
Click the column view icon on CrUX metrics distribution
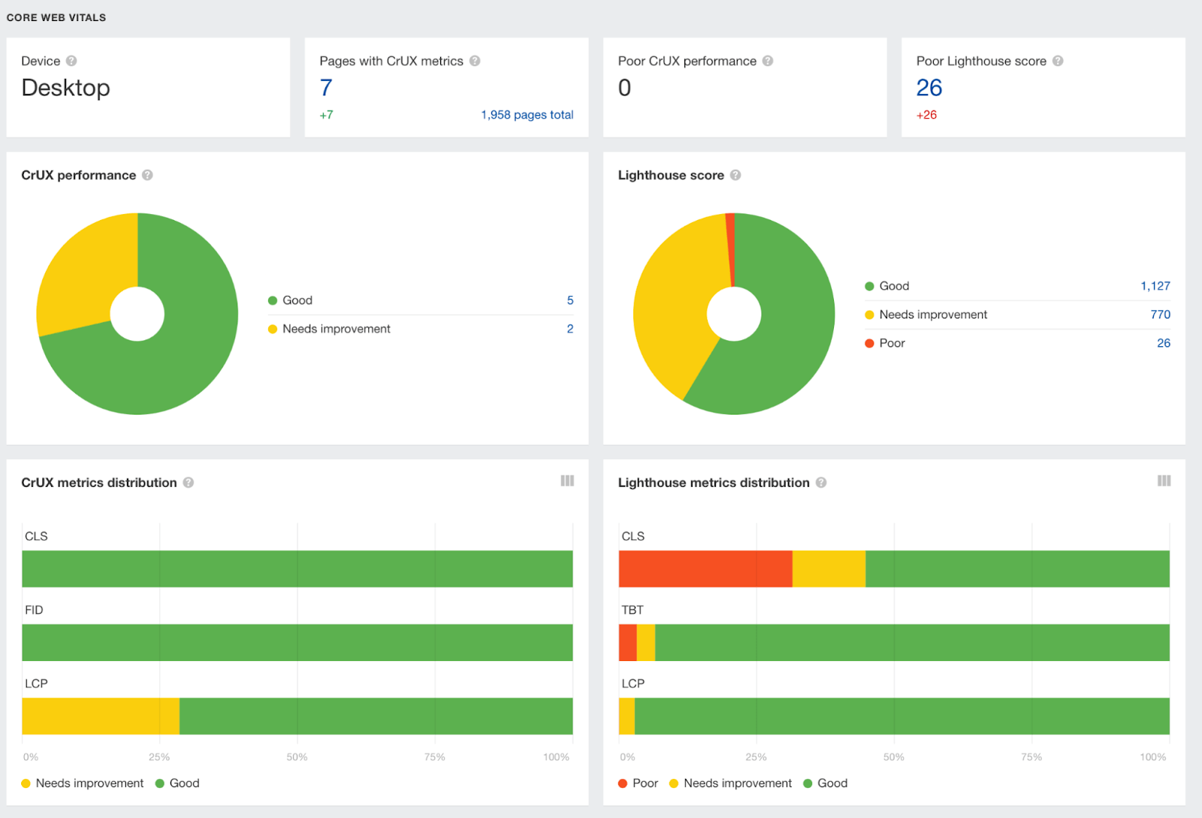[x=567, y=481]
